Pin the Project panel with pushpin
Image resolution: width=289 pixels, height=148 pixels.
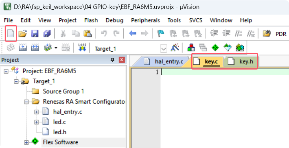[113, 60]
